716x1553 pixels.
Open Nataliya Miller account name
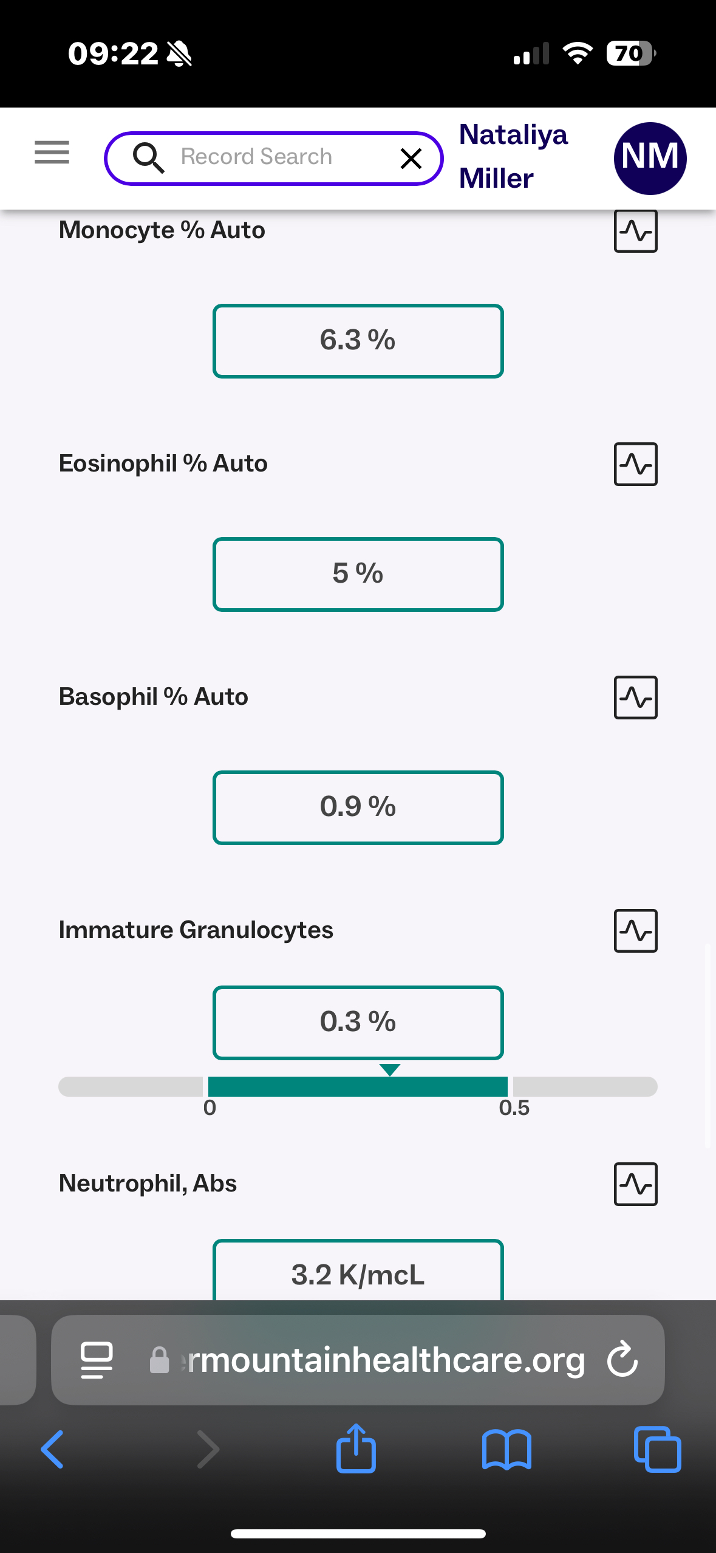[513, 156]
